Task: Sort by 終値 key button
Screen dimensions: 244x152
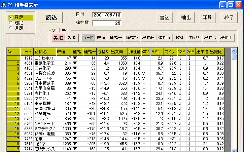Action: pos(101,38)
